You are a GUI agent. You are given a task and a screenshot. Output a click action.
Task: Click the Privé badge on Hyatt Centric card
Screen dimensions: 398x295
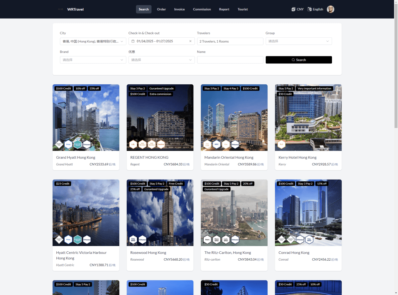pyautogui.click(x=68, y=239)
